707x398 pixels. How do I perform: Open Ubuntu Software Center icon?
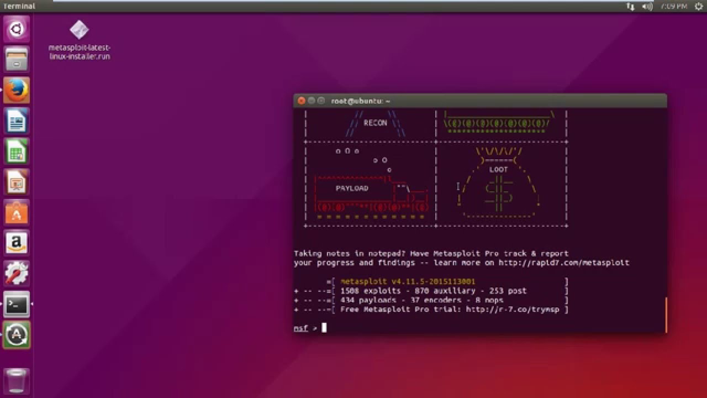tap(17, 212)
